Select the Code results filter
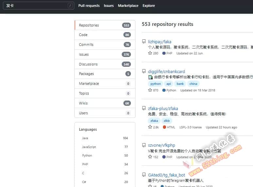This screenshot has height=187, width=253. click(x=105, y=35)
